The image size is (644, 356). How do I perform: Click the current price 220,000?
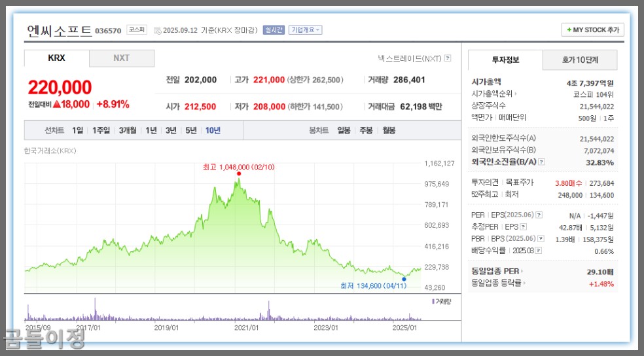tap(60, 87)
